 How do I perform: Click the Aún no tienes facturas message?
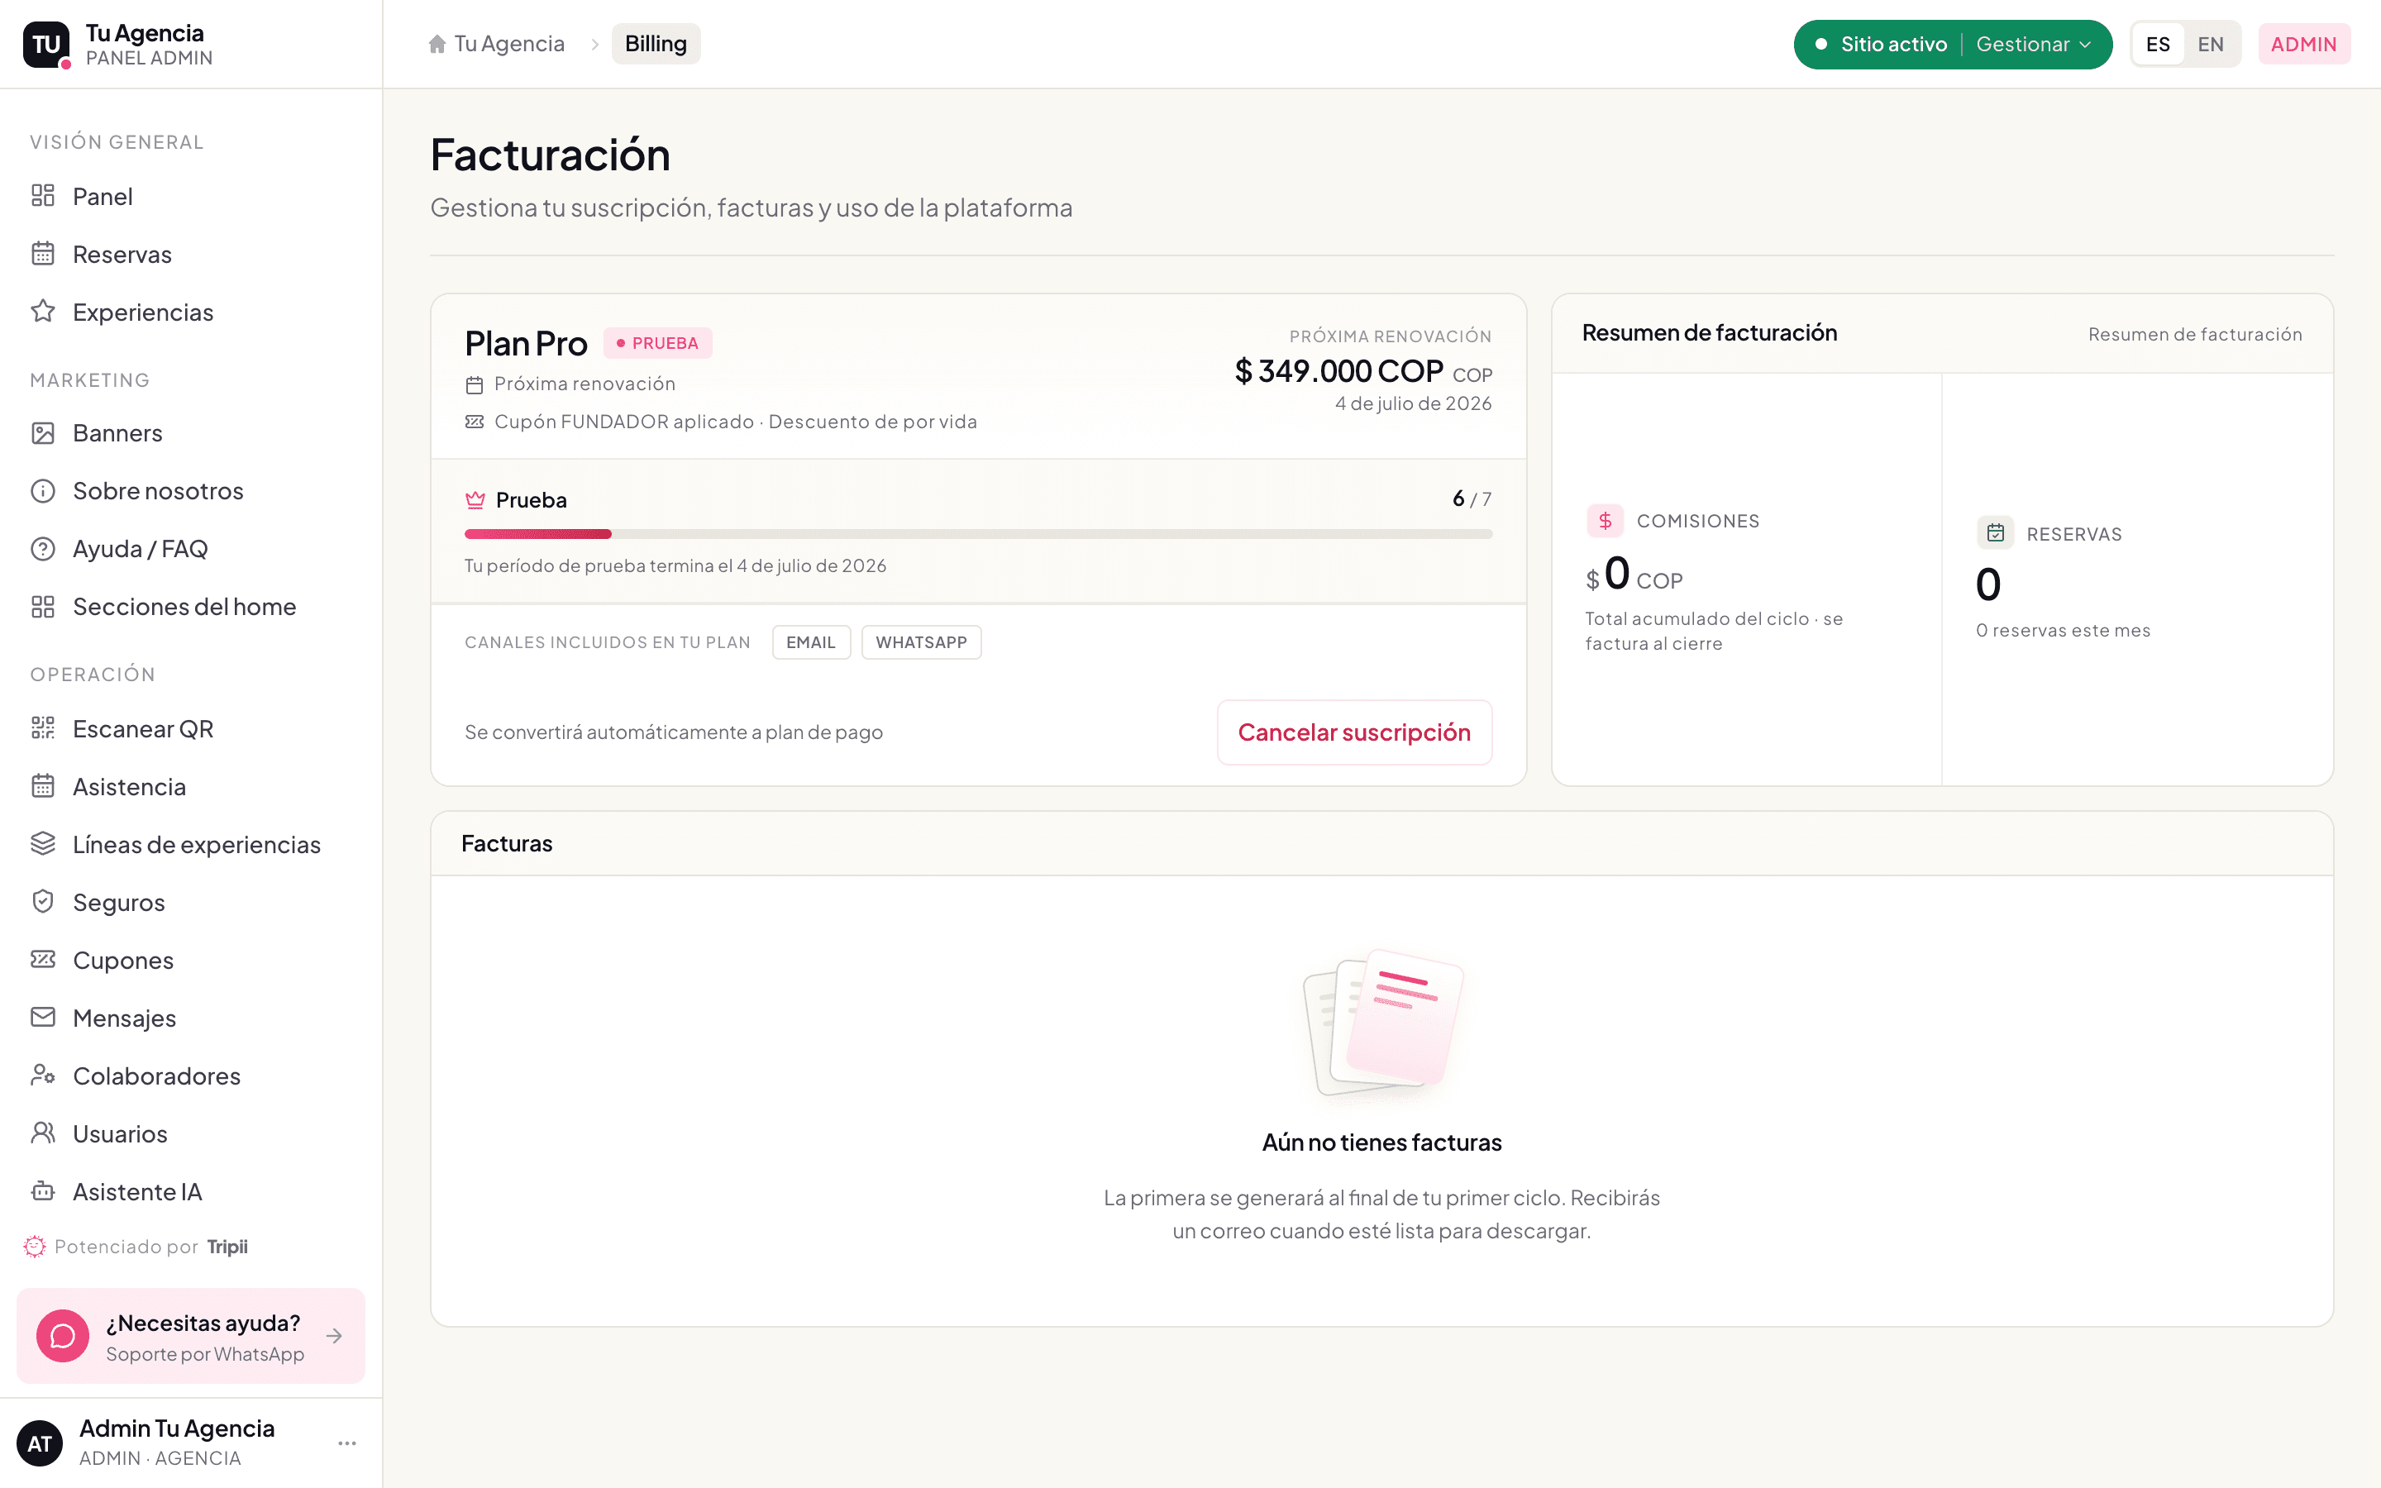[x=1381, y=1142]
